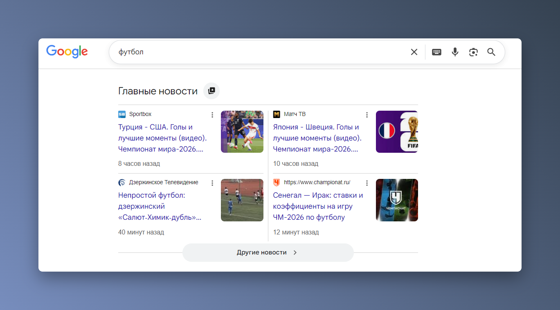Open search by image camera icon
Viewport: 560px width, 310px height.
click(x=473, y=52)
